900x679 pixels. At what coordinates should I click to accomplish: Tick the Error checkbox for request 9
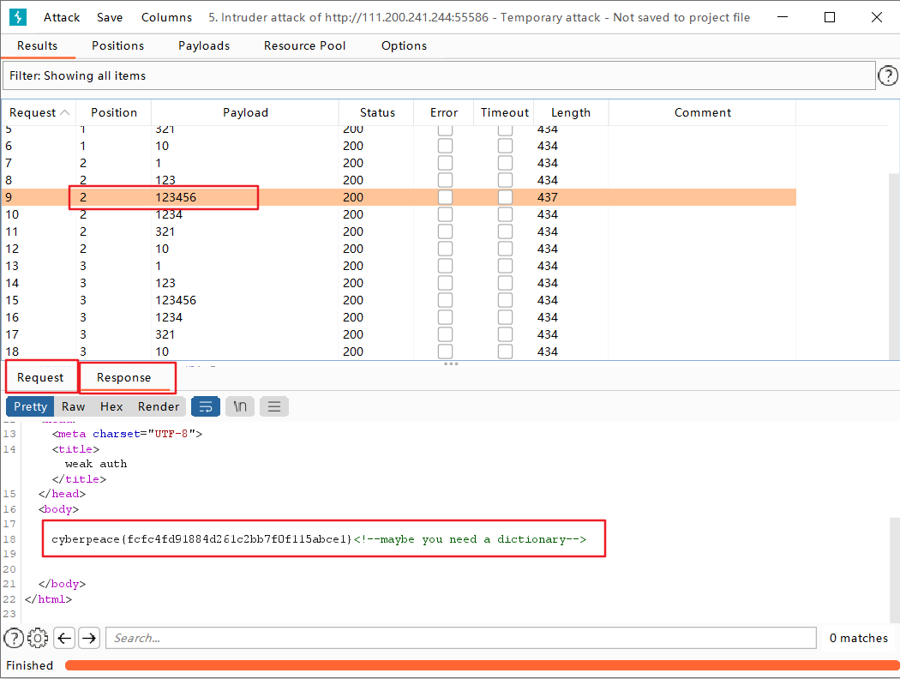(445, 197)
